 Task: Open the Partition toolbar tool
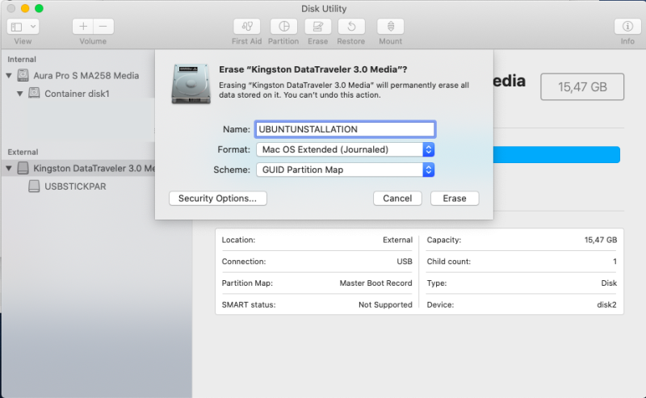click(283, 27)
